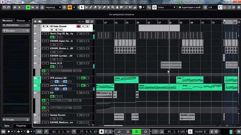Toggle global Mute M button
The height and width of the screenshot is (135, 241).
(x=15, y=7)
